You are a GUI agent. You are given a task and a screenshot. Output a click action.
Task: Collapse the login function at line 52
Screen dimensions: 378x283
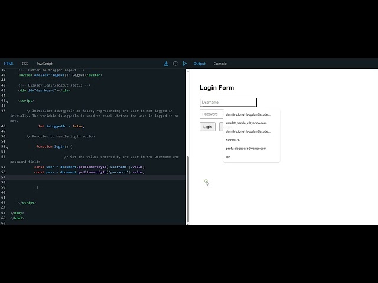(7, 147)
